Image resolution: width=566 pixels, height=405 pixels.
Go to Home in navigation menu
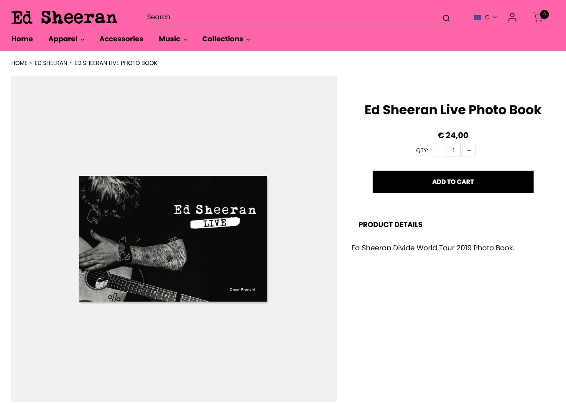[22, 39]
